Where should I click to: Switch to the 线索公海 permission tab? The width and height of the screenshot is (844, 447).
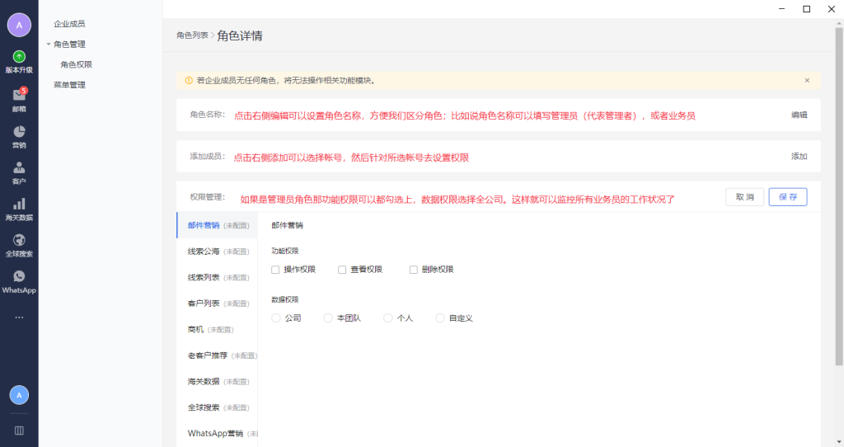(x=203, y=252)
